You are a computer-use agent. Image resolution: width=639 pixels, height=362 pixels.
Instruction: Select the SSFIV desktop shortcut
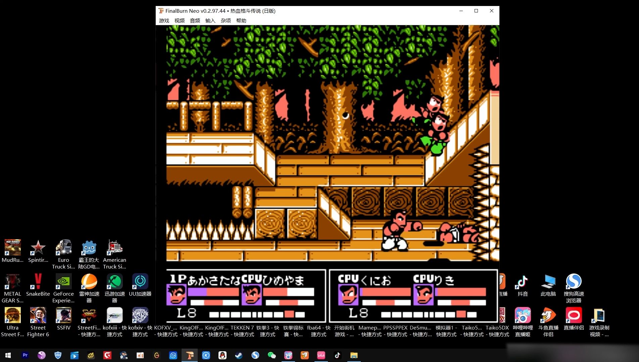pos(63,319)
